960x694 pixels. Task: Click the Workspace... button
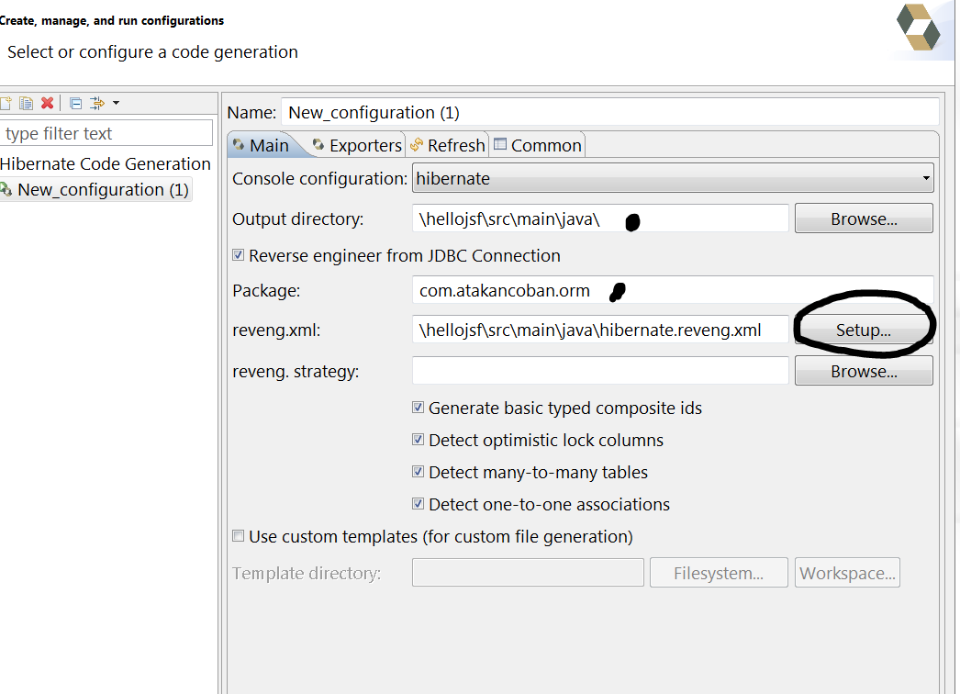click(847, 573)
